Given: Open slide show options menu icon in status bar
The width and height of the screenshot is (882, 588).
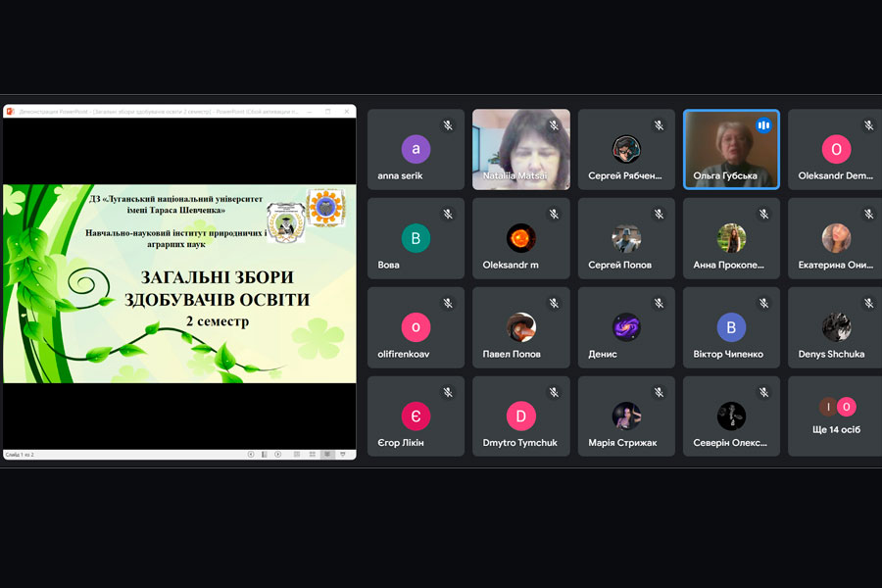Looking at the screenshot, I should pyautogui.click(x=265, y=454).
